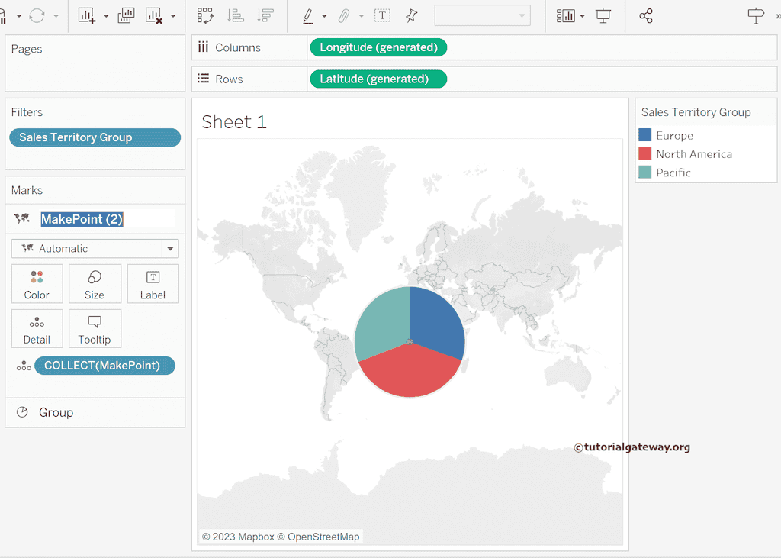Open the Highlight dropdown arrow
Image resolution: width=781 pixels, height=558 pixels.
pyautogui.click(x=324, y=16)
